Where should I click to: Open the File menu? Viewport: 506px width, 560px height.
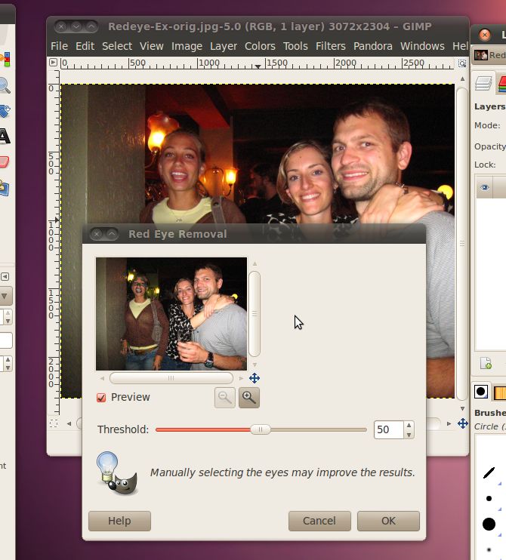pos(59,46)
